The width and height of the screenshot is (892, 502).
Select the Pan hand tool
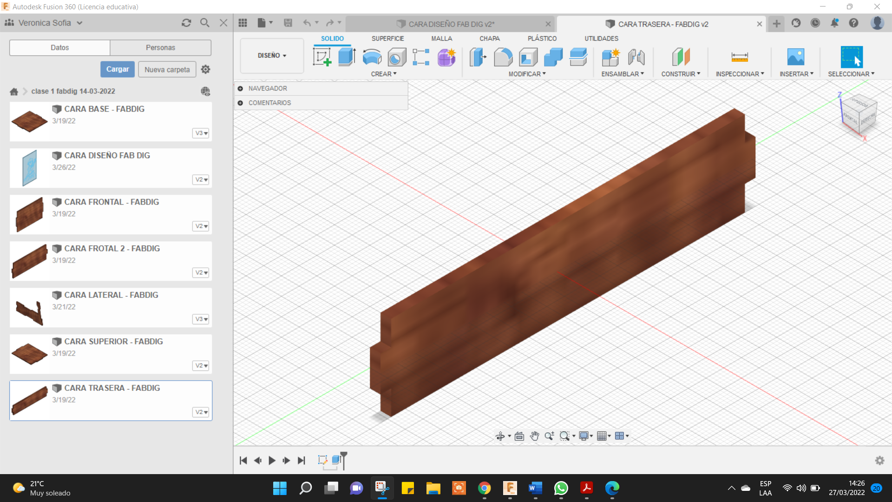pos(534,436)
